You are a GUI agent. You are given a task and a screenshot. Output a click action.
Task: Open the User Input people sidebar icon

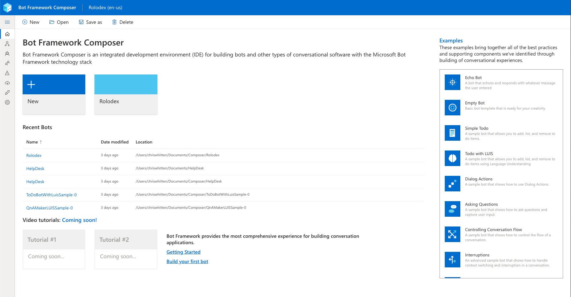point(7,63)
